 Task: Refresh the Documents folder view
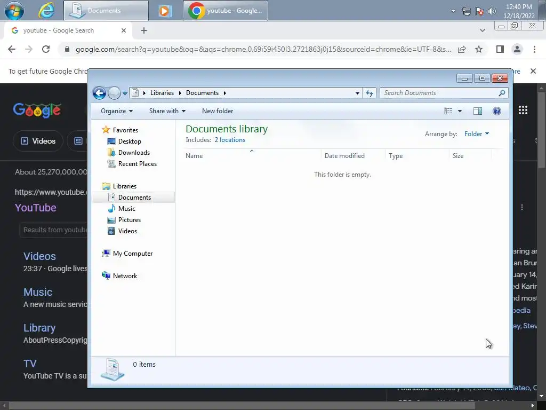(370, 93)
